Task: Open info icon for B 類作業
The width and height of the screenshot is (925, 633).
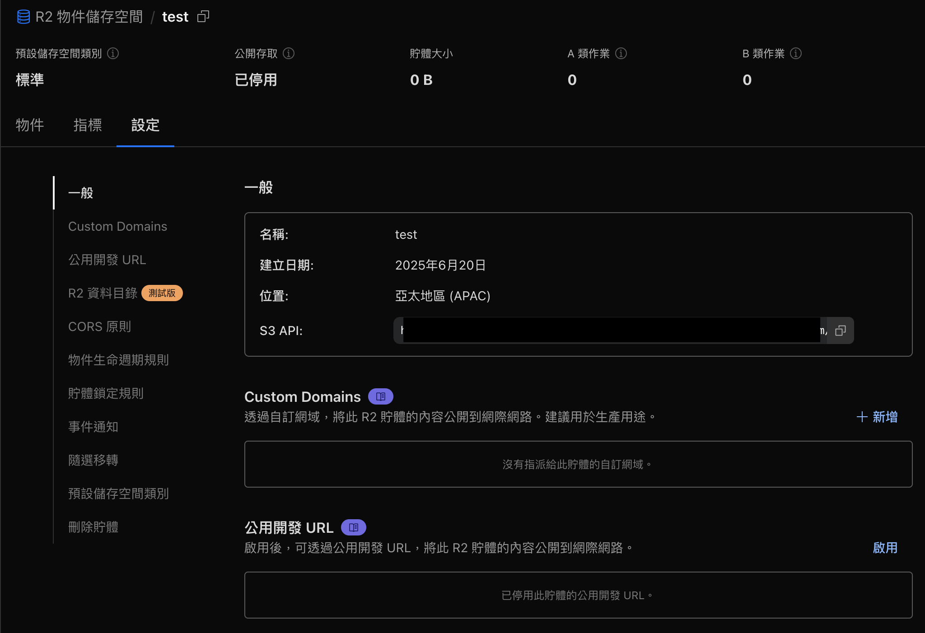Action: click(796, 53)
